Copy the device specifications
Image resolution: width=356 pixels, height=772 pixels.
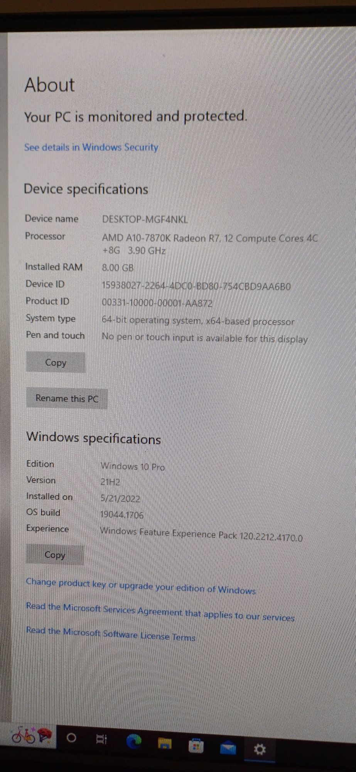click(56, 362)
